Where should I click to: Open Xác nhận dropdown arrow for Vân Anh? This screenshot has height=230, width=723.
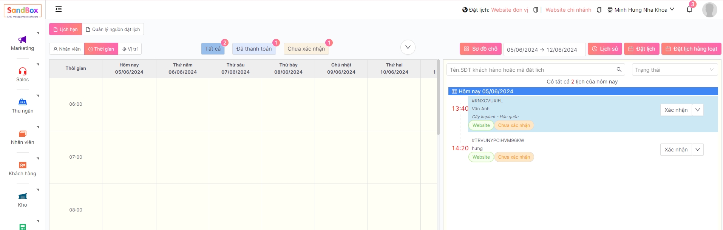[697, 110]
